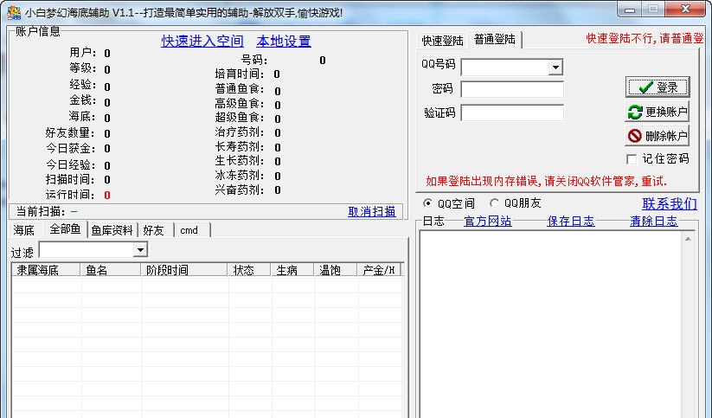The width and height of the screenshot is (712, 418).
Task: Click the 联系我们 link
Action: (x=670, y=203)
